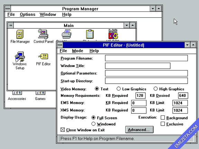Click Memory Requirements KB Required field
199x149 pixels.
point(141,95)
